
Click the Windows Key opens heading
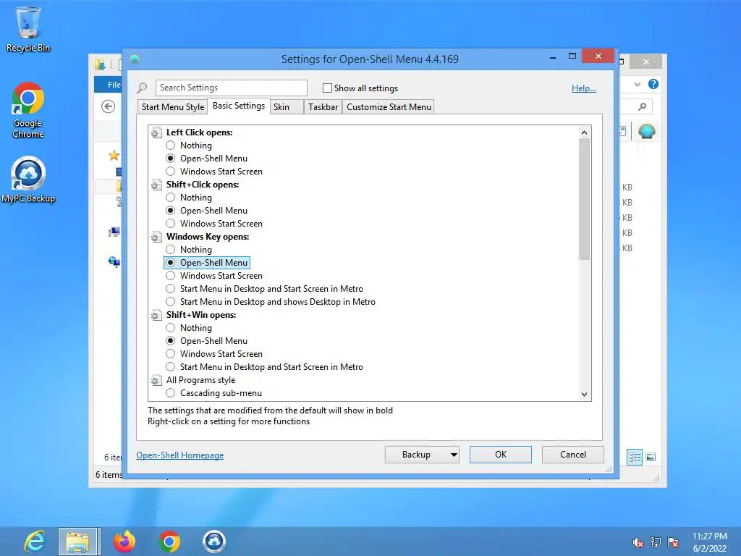(208, 237)
